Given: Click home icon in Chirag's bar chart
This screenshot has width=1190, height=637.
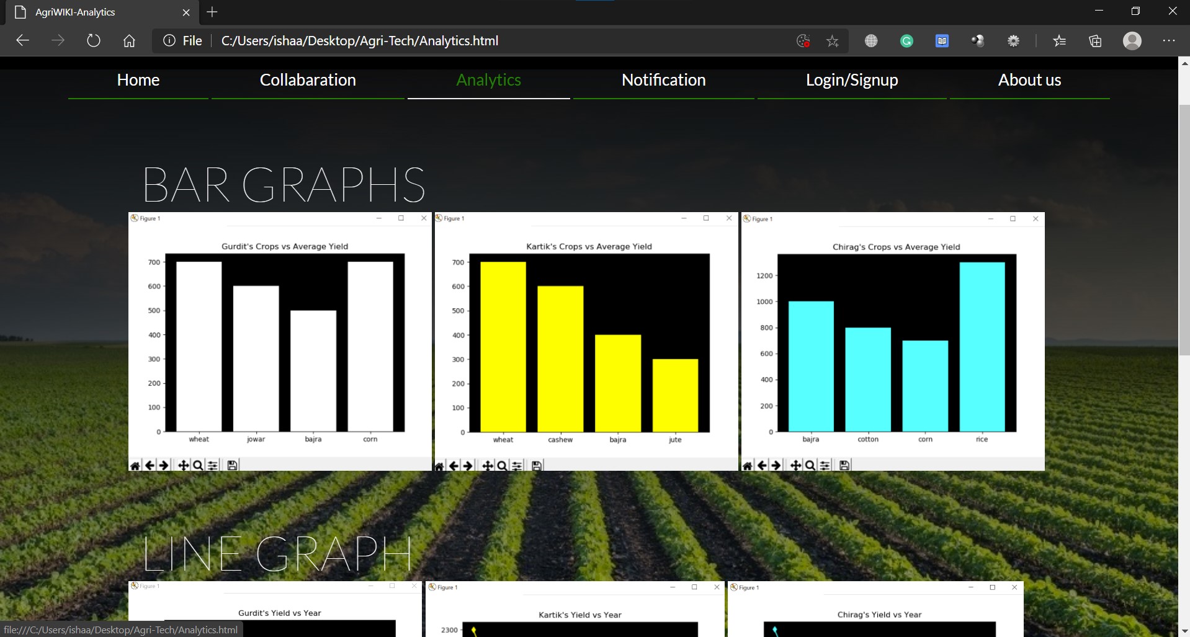Looking at the screenshot, I should coord(748,465).
